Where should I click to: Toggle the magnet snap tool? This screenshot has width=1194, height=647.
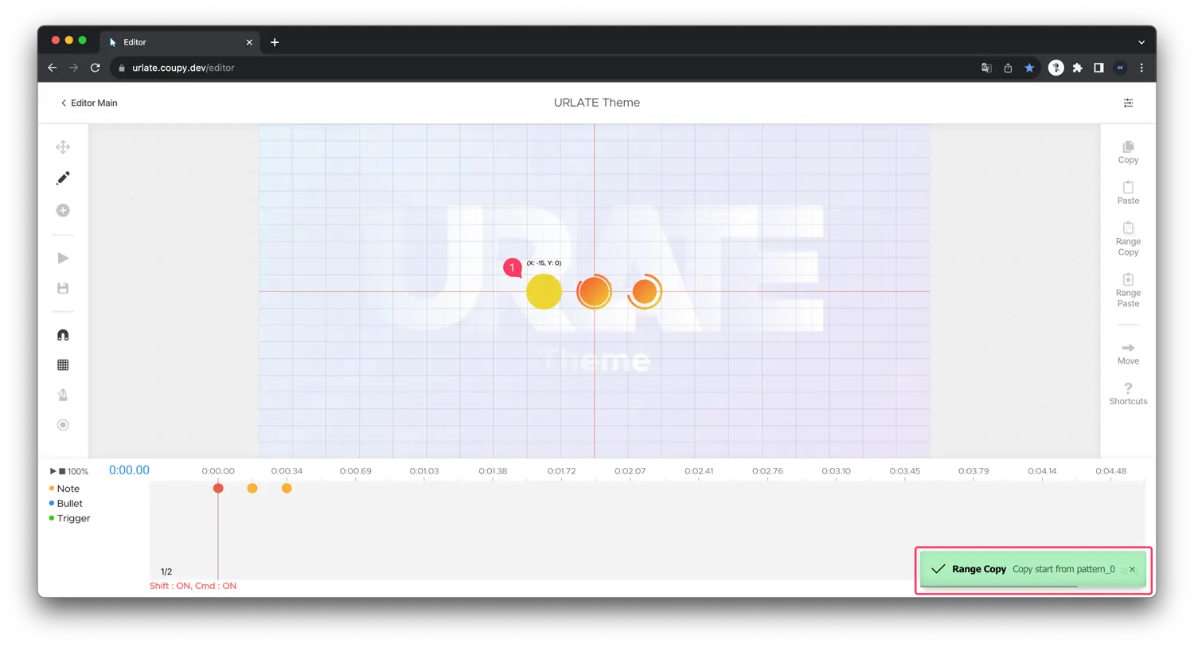click(63, 335)
